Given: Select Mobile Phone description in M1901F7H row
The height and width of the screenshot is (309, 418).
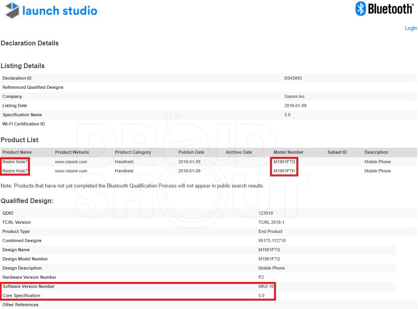Looking at the screenshot, I should pyautogui.click(x=377, y=171).
